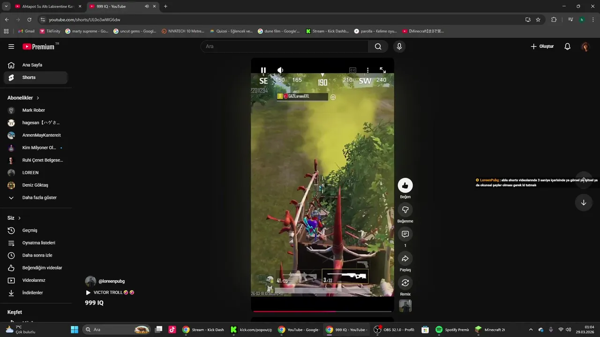Reload the page

[x=29, y=20]
